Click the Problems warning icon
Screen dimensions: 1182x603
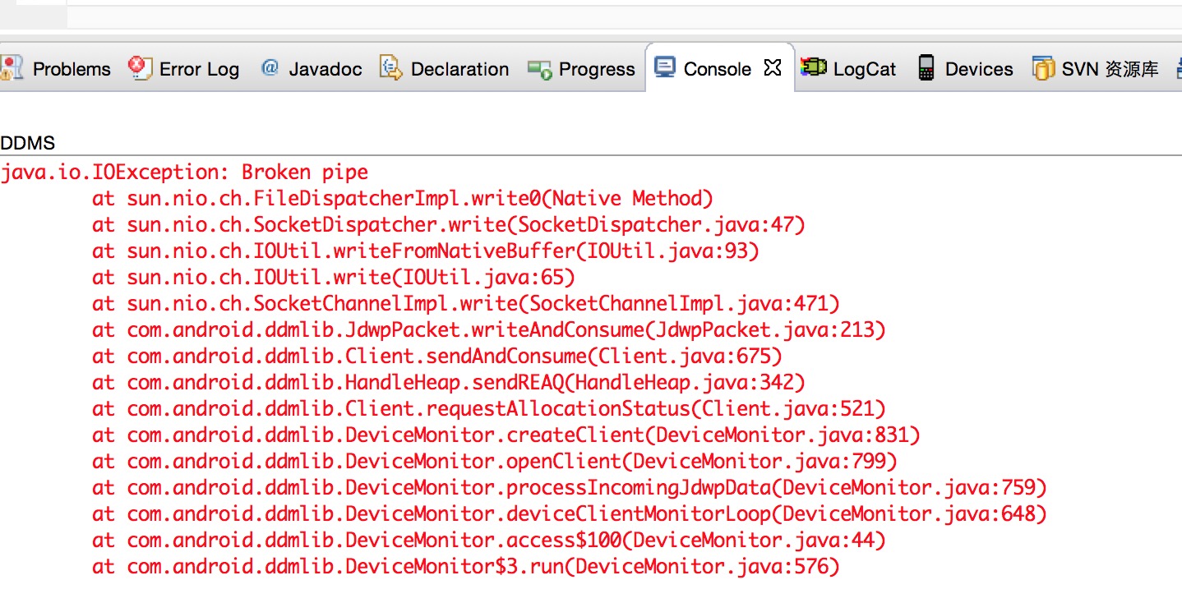tap(12, 68)
